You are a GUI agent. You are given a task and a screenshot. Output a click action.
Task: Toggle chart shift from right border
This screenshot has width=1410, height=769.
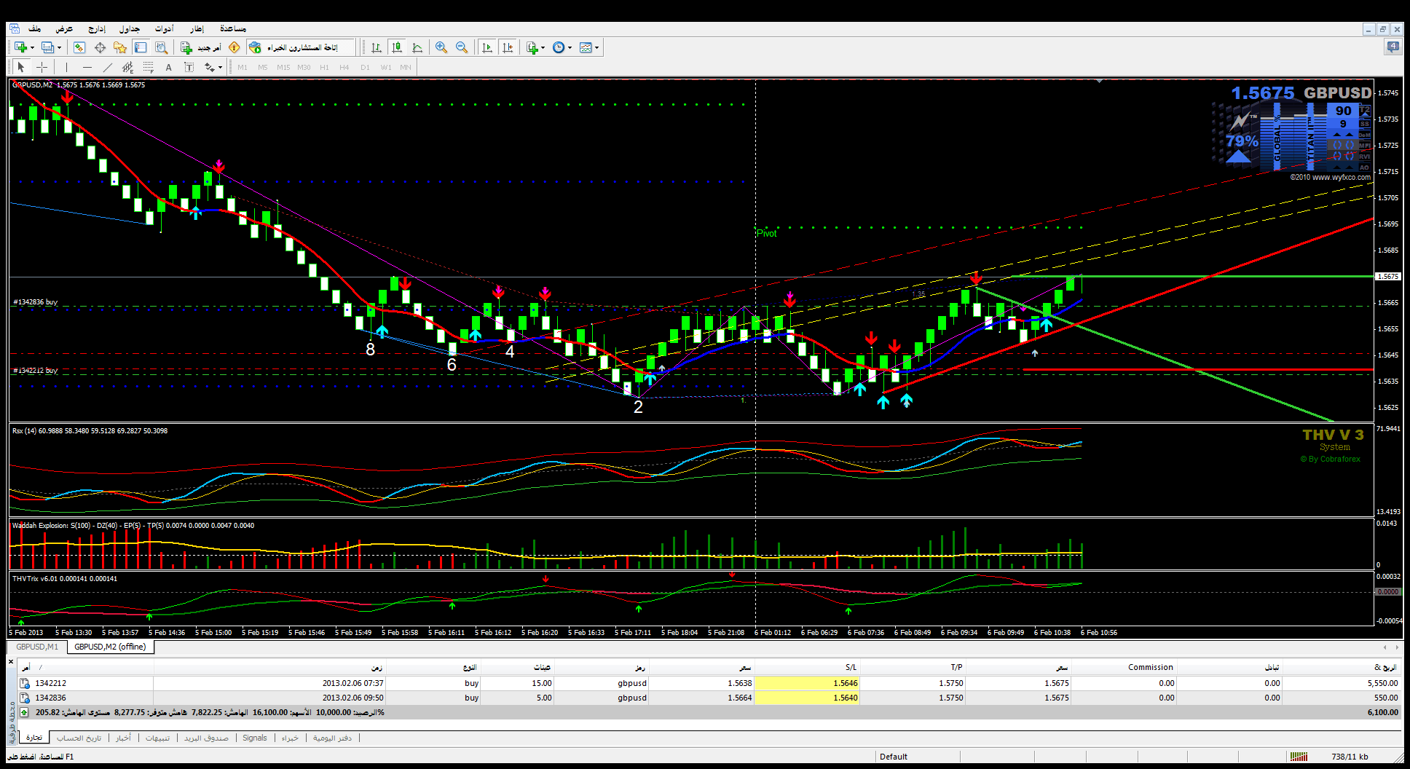tap(508, 47)
